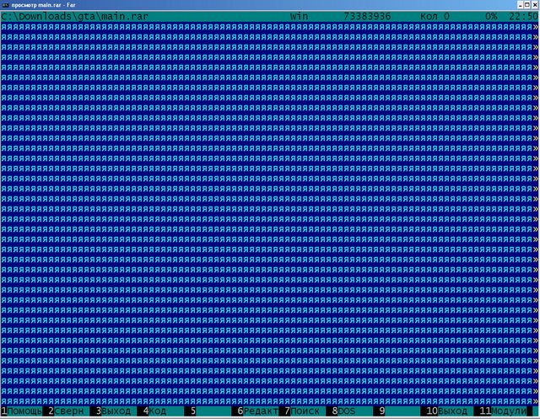This screenshot has height=419, width=540.
Task: Click the file size 73383936 in status bar
Action: [x=370, y=16]
